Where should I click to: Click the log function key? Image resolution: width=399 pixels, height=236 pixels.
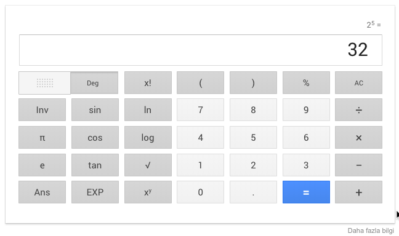click(x=148, y=138)
